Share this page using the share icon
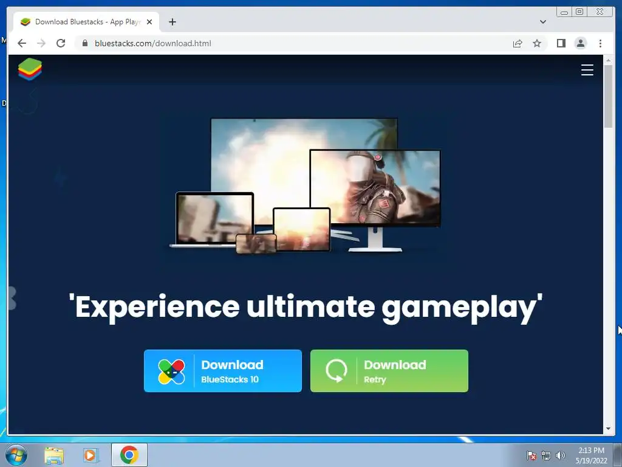The height and width of the screenshot is (467, 622). pos(518,44)
